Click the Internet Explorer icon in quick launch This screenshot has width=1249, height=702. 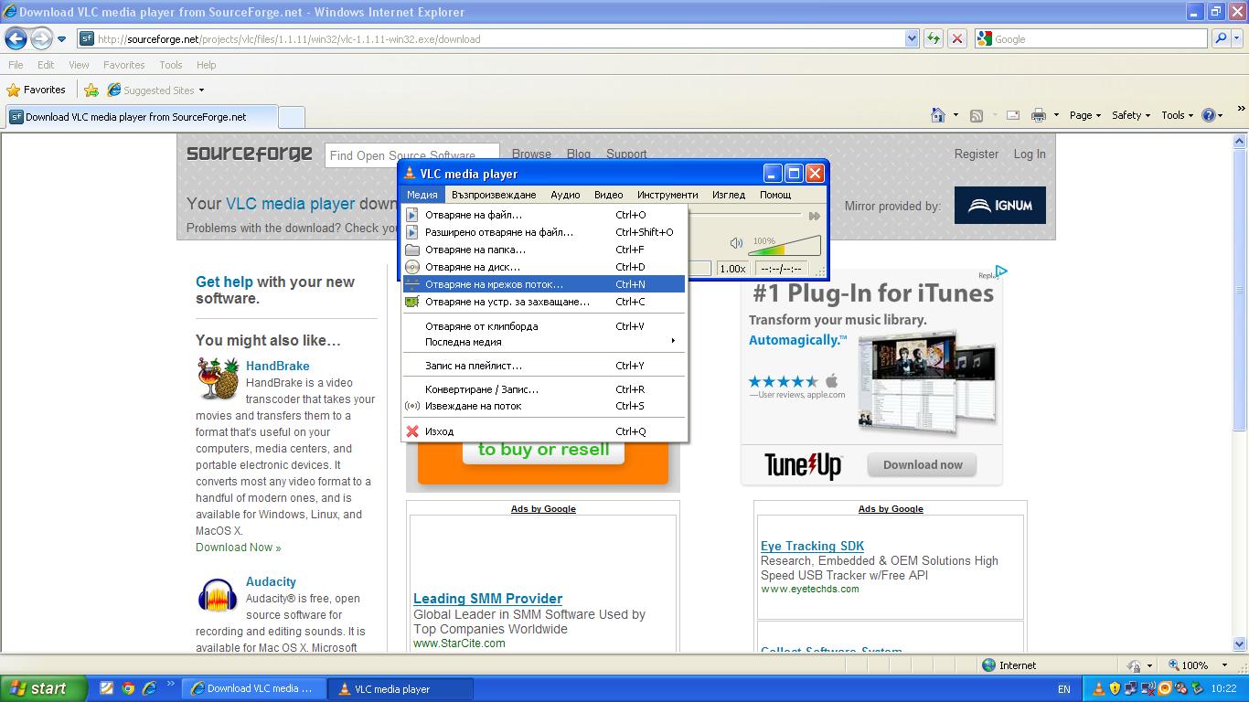click(149, 688)
